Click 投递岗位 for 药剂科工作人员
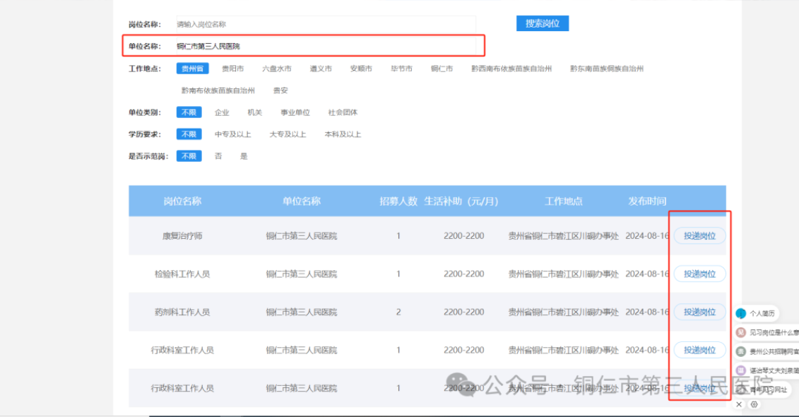799x417 pixels. [x=699, y=312]
